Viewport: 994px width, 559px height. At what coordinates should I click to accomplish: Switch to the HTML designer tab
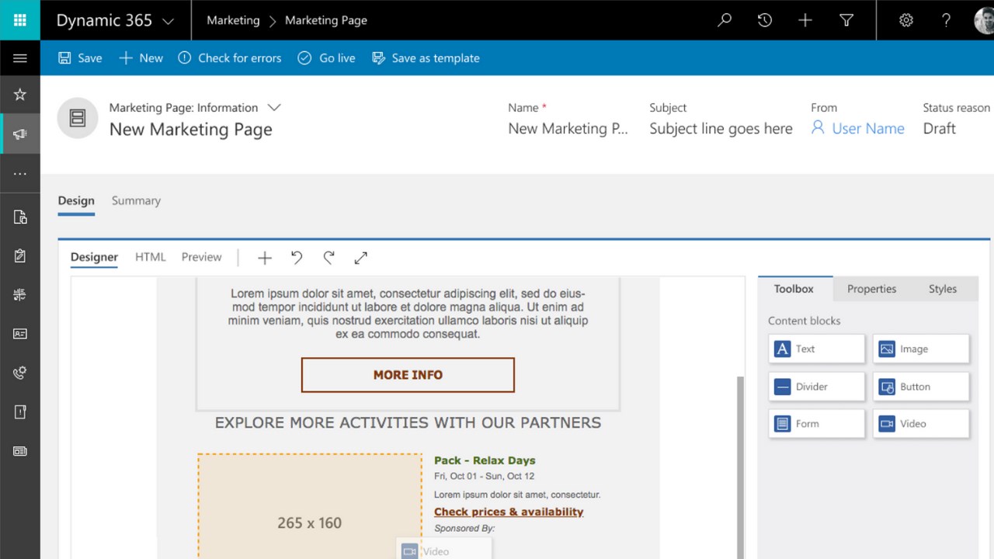(151, 257)
